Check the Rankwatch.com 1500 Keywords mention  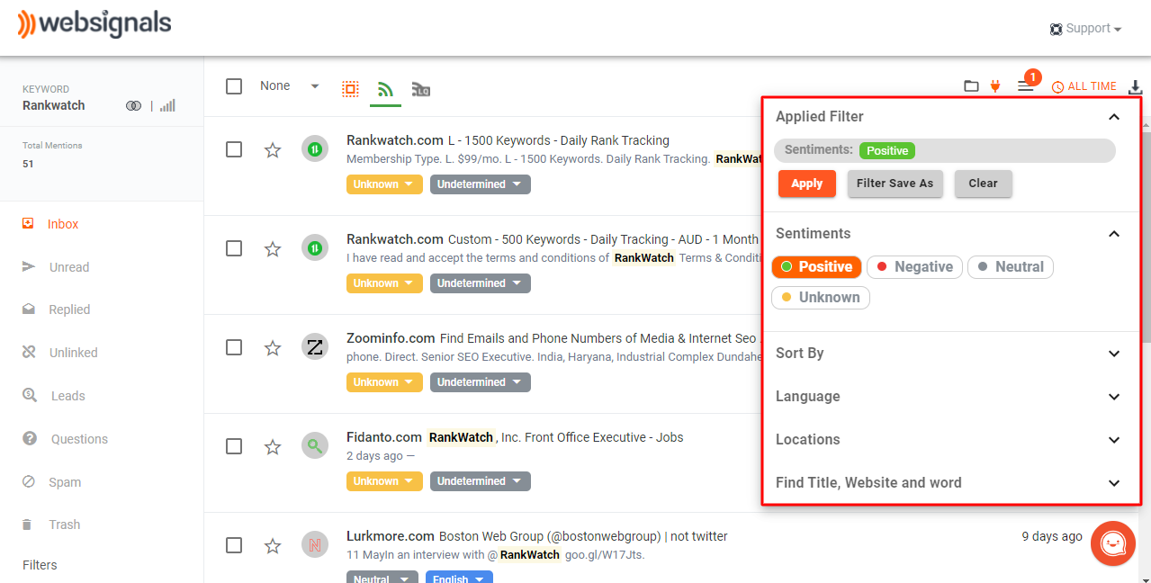click(234, 149)
